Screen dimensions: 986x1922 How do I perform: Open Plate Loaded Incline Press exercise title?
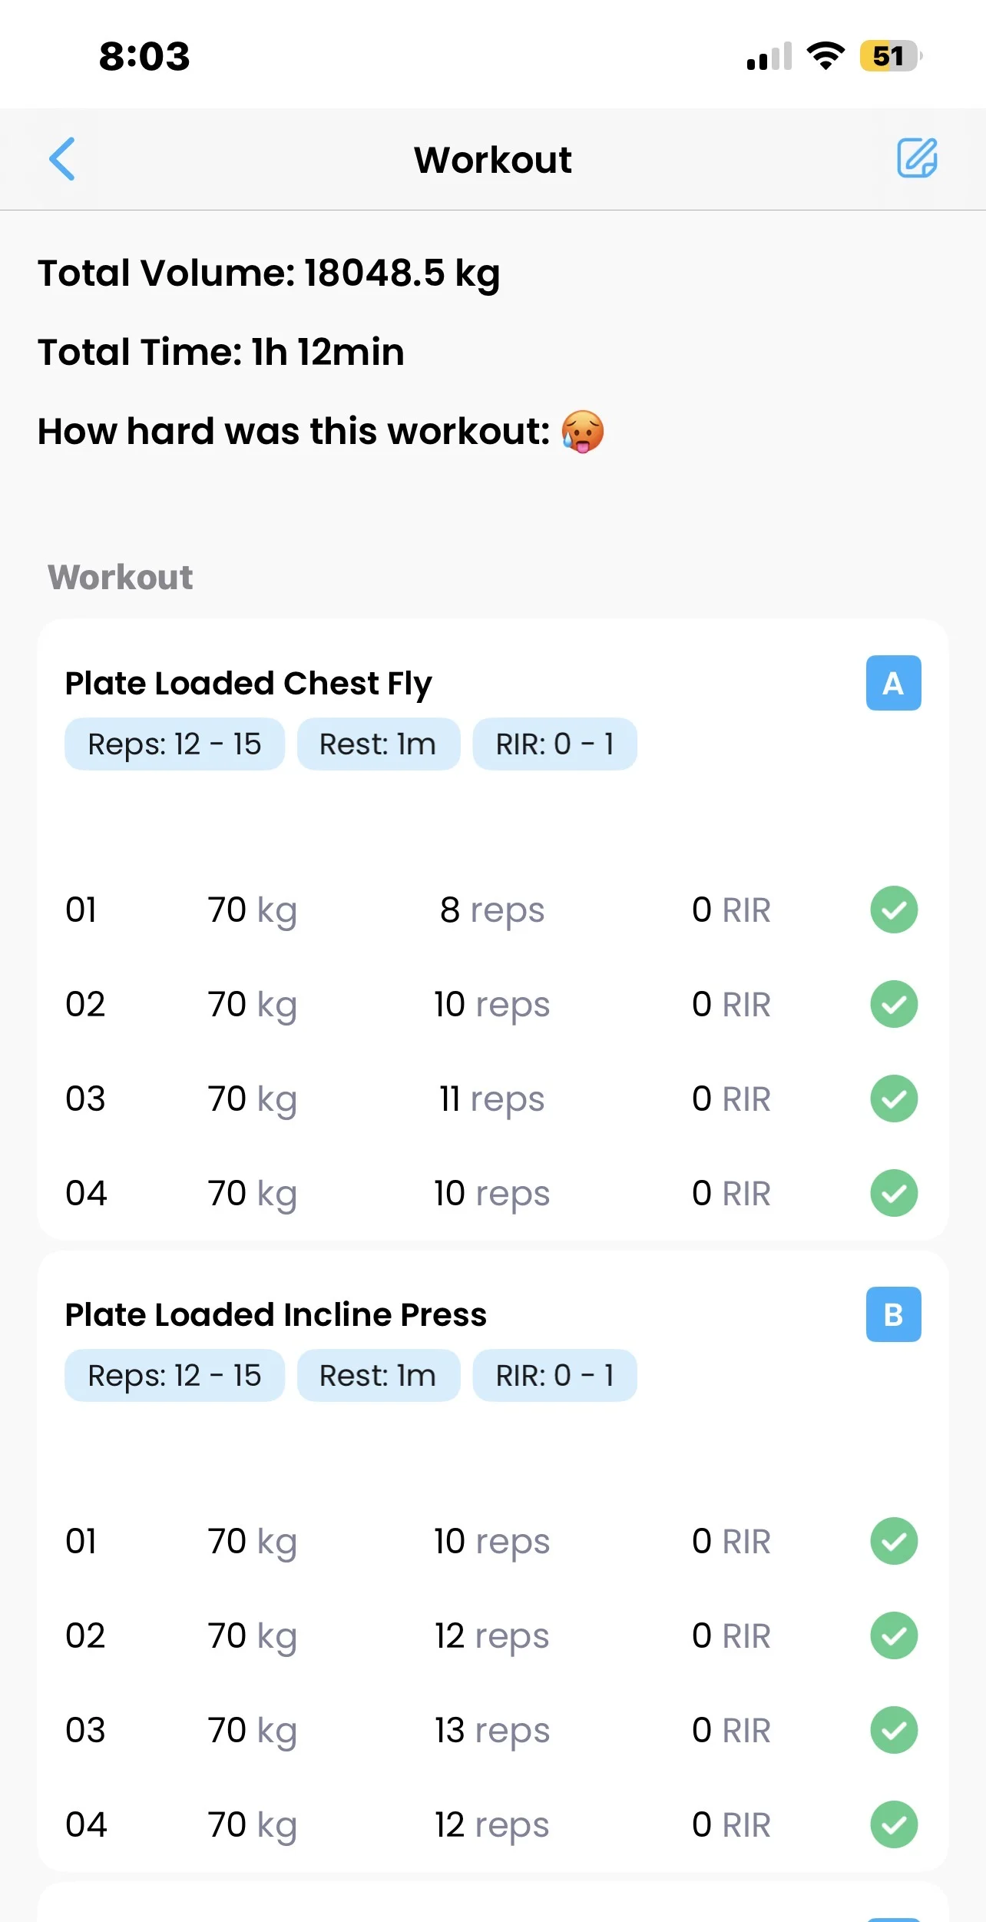click(x=276, y=1314)
